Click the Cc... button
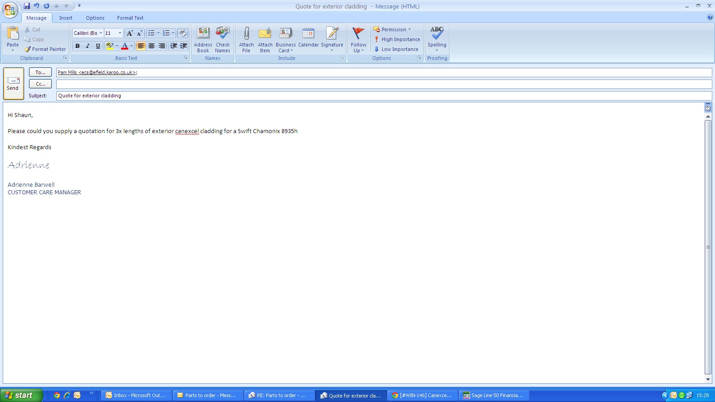The image size is (715, 402). pyautogui.click(x=40, y=84)
